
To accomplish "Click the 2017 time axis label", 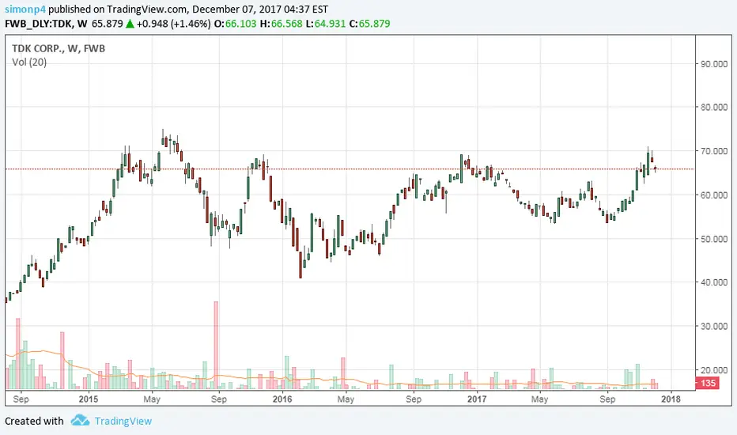I will point(477,399).
